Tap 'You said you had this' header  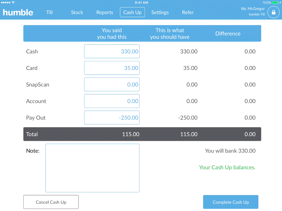coord(112,34)
